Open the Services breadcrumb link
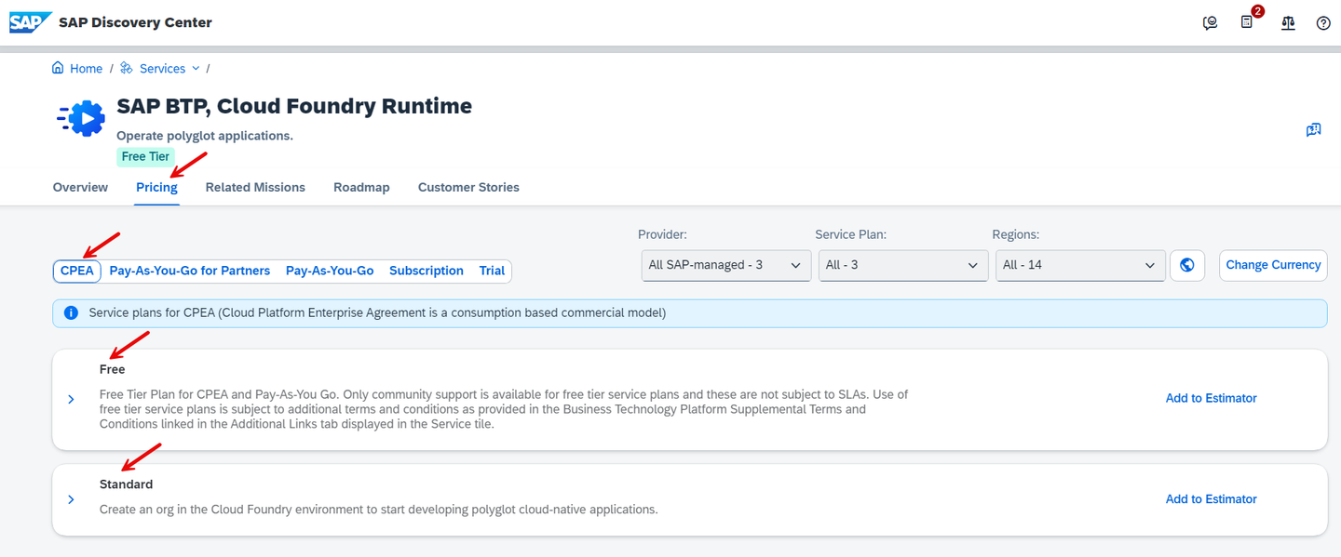1341x557 pixels. pyautogui.click(x=163, y=68)
